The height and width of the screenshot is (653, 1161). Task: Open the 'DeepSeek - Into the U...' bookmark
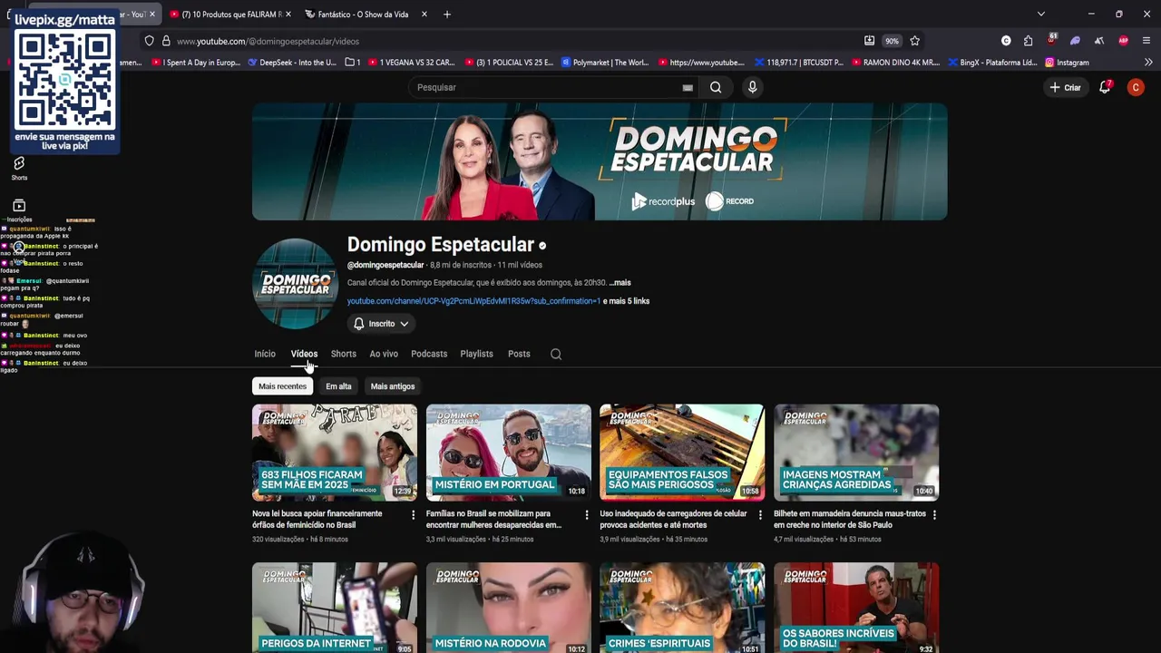[291, 63]
